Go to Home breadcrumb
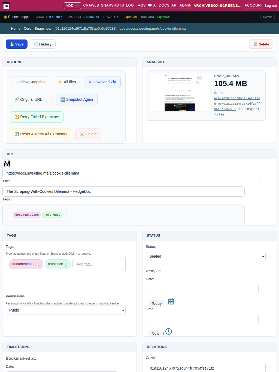Image resolution: width=279 pixels, height=372 pixels. point(16,29)
